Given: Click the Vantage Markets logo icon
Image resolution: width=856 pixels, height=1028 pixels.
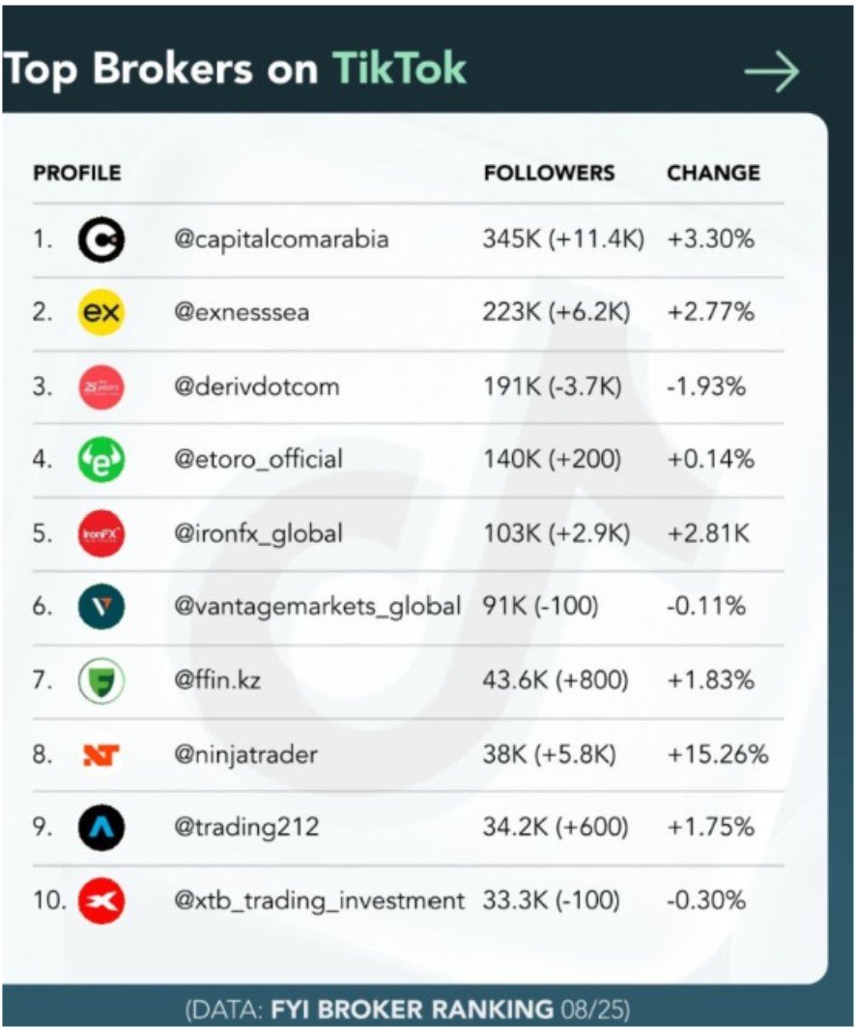Looking at the screenshot, I should 100,607.
